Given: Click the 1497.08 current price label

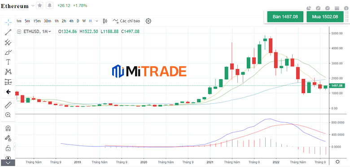Looking at the screenshot, I should [337, 86].
